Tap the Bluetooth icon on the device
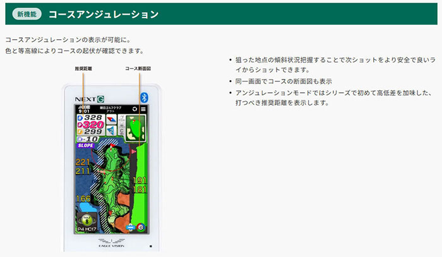 click(x=143, y=97)
